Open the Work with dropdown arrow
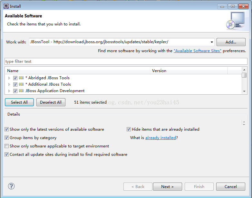Viewport: 252px width, 198px height. point(212,42)
